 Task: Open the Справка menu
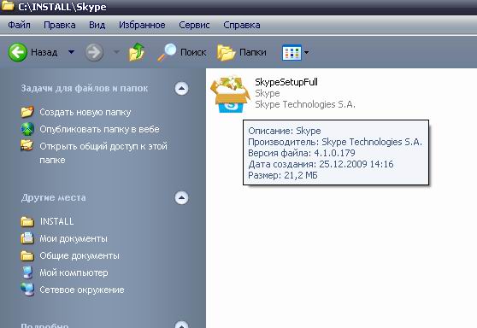click(x=242, y=25)
